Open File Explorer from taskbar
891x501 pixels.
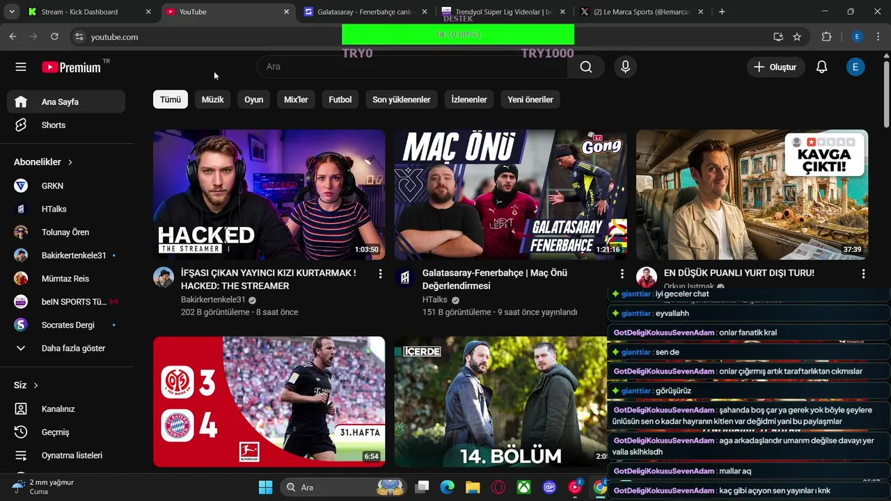click(x=473, y=487)
